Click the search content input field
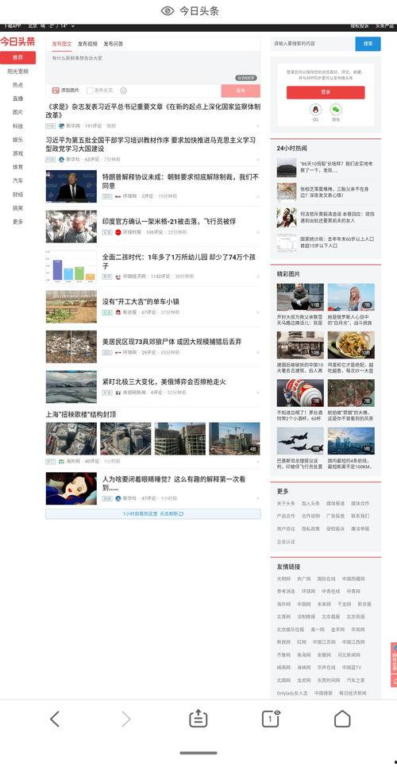397x767 pixels. click(x=313, y=44)
